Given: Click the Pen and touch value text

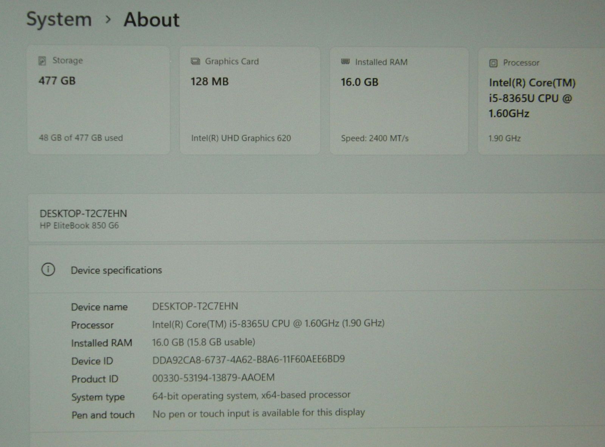Looking at the screenshot, I should 259,413.
